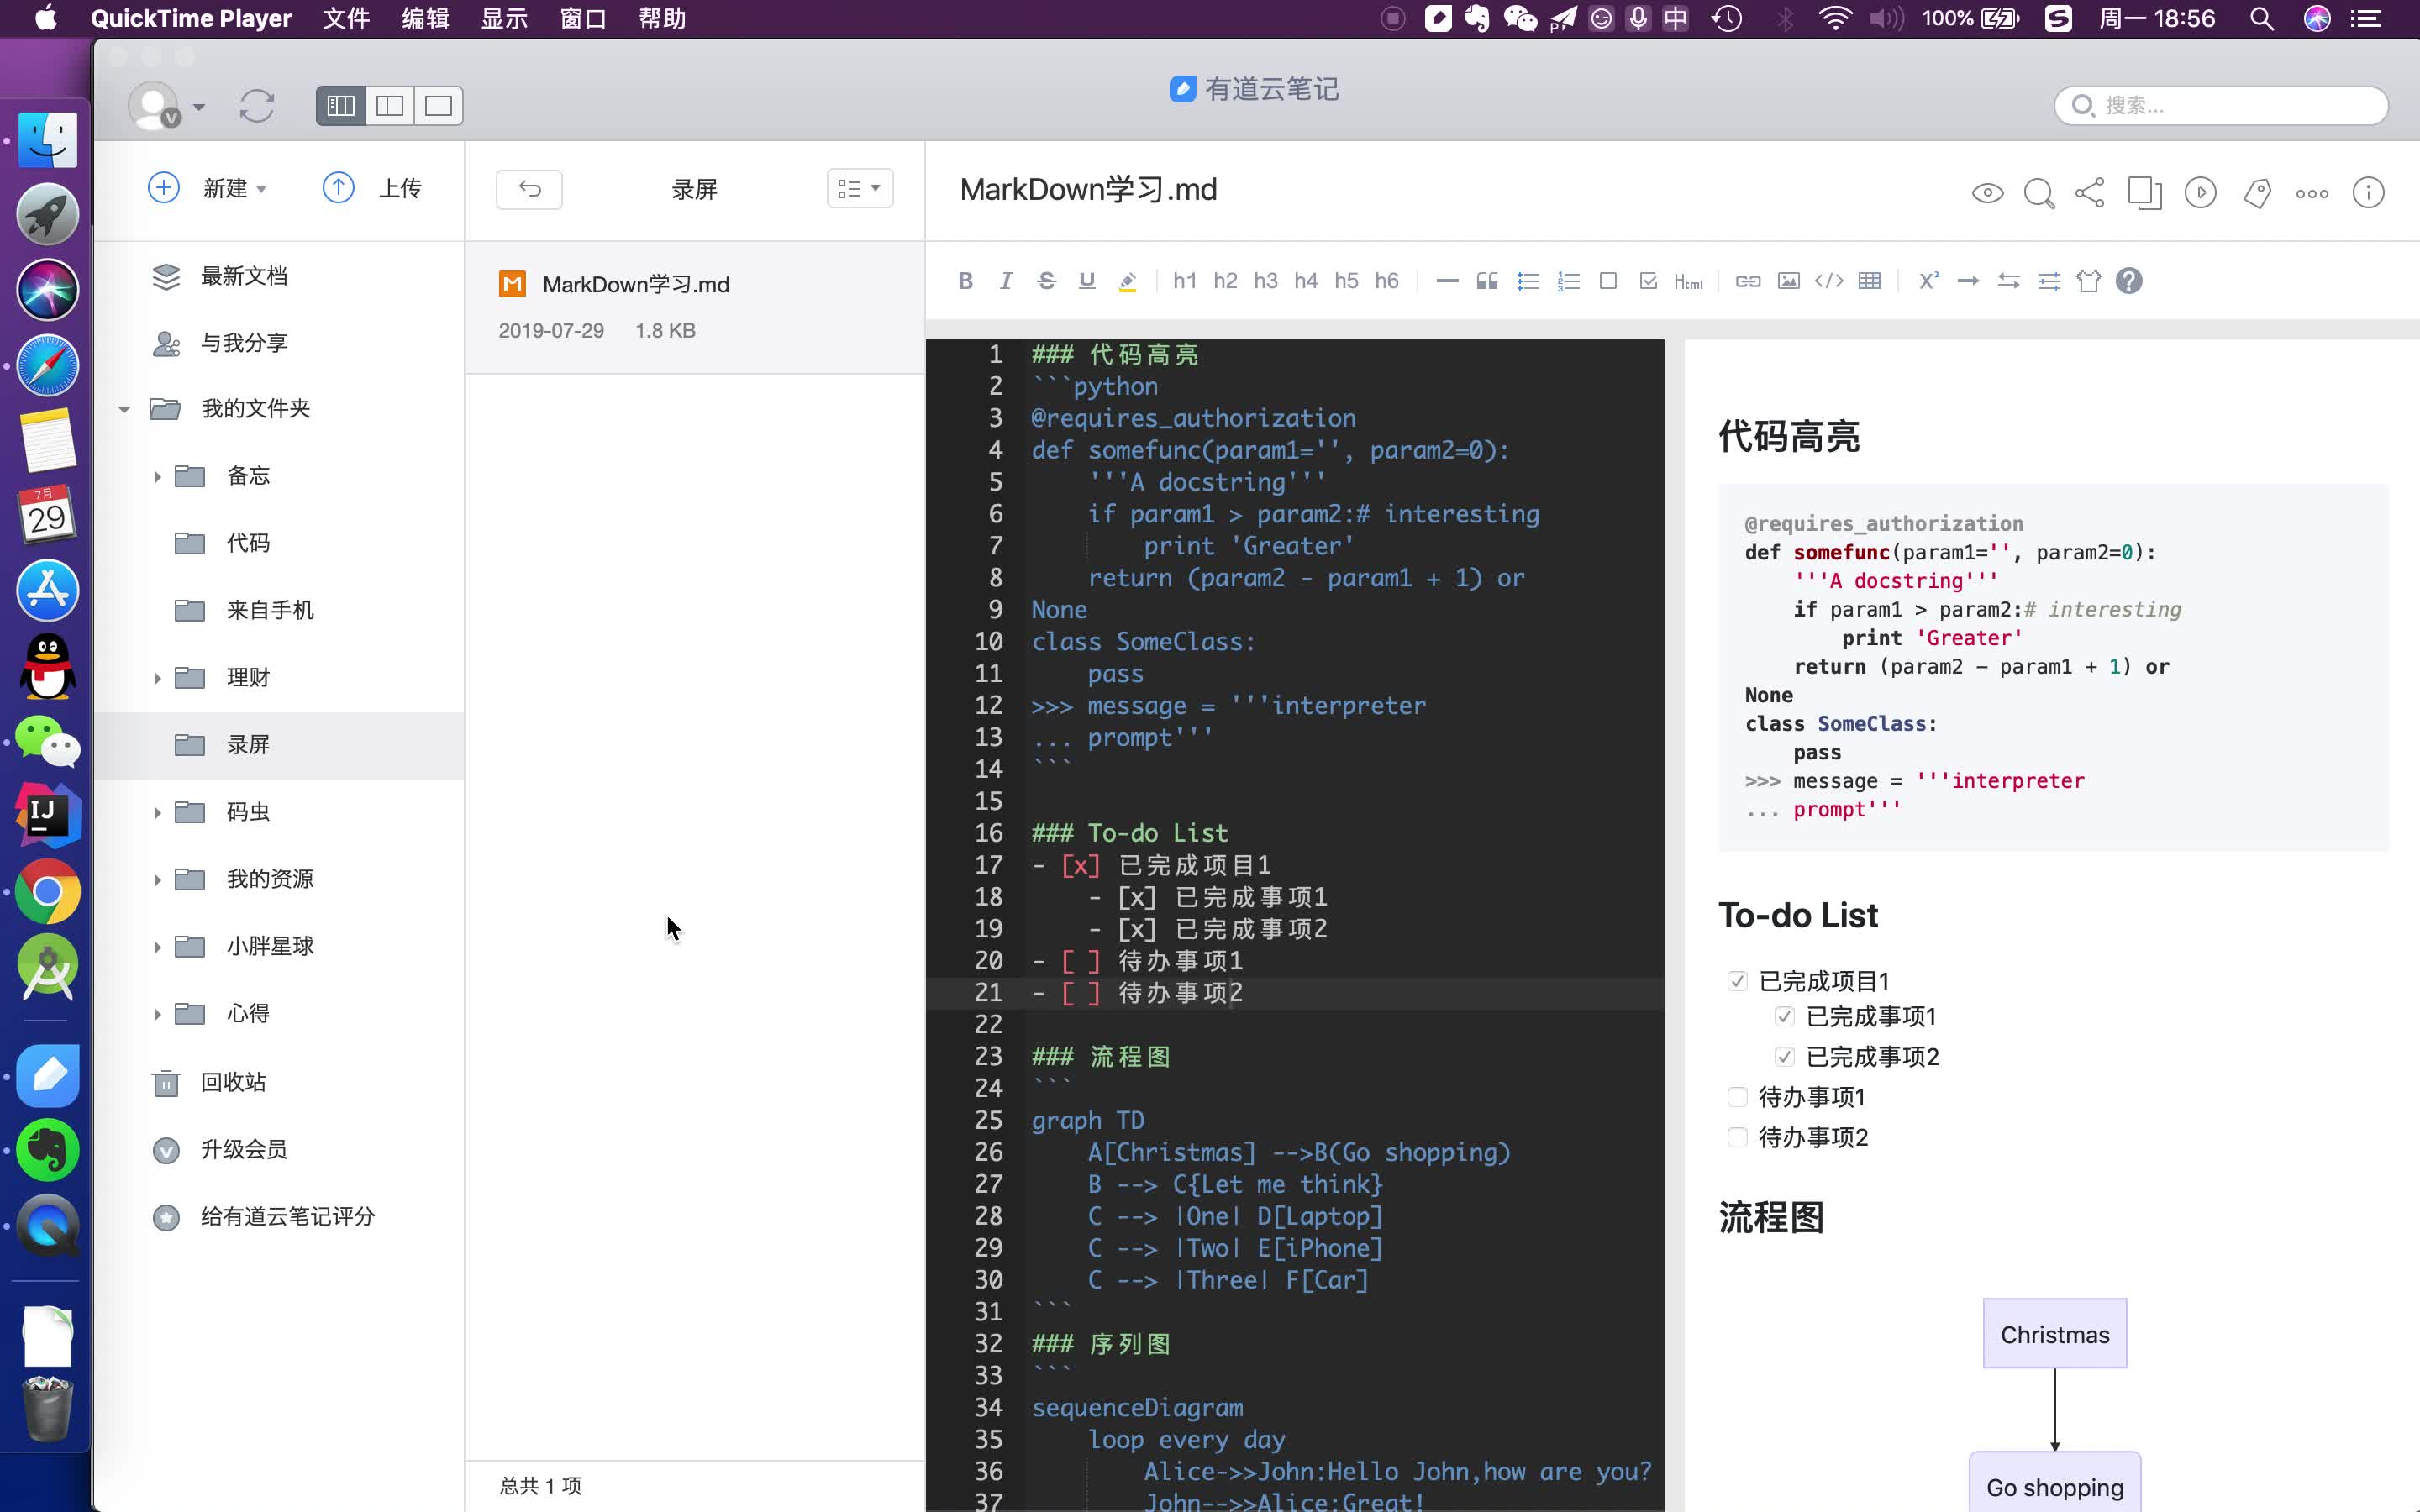Open Markdown help question mark
The height and width of the screenshot is (1512, 2420).
click(x=2129, y=281)
